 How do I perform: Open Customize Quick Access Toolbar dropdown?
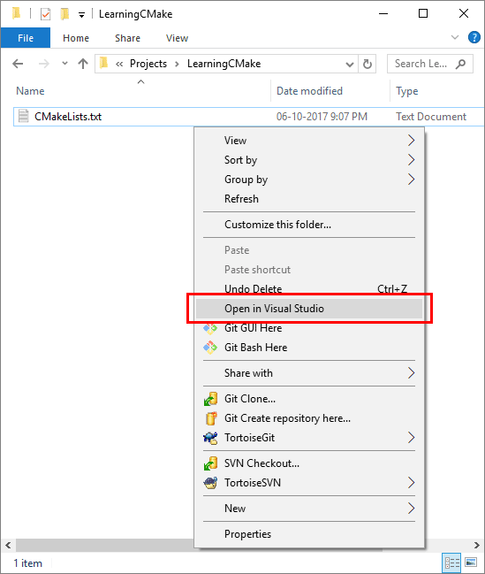(81, 15)
